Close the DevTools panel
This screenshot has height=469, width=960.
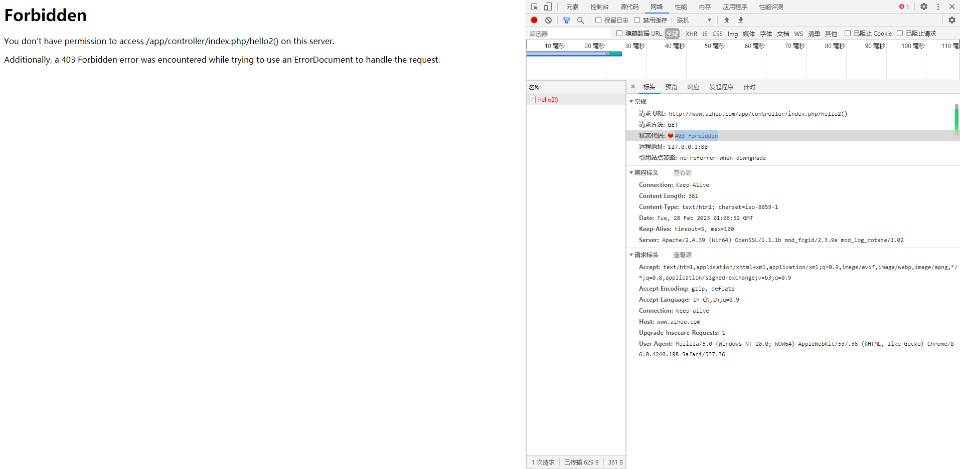[x=952, y=7]
